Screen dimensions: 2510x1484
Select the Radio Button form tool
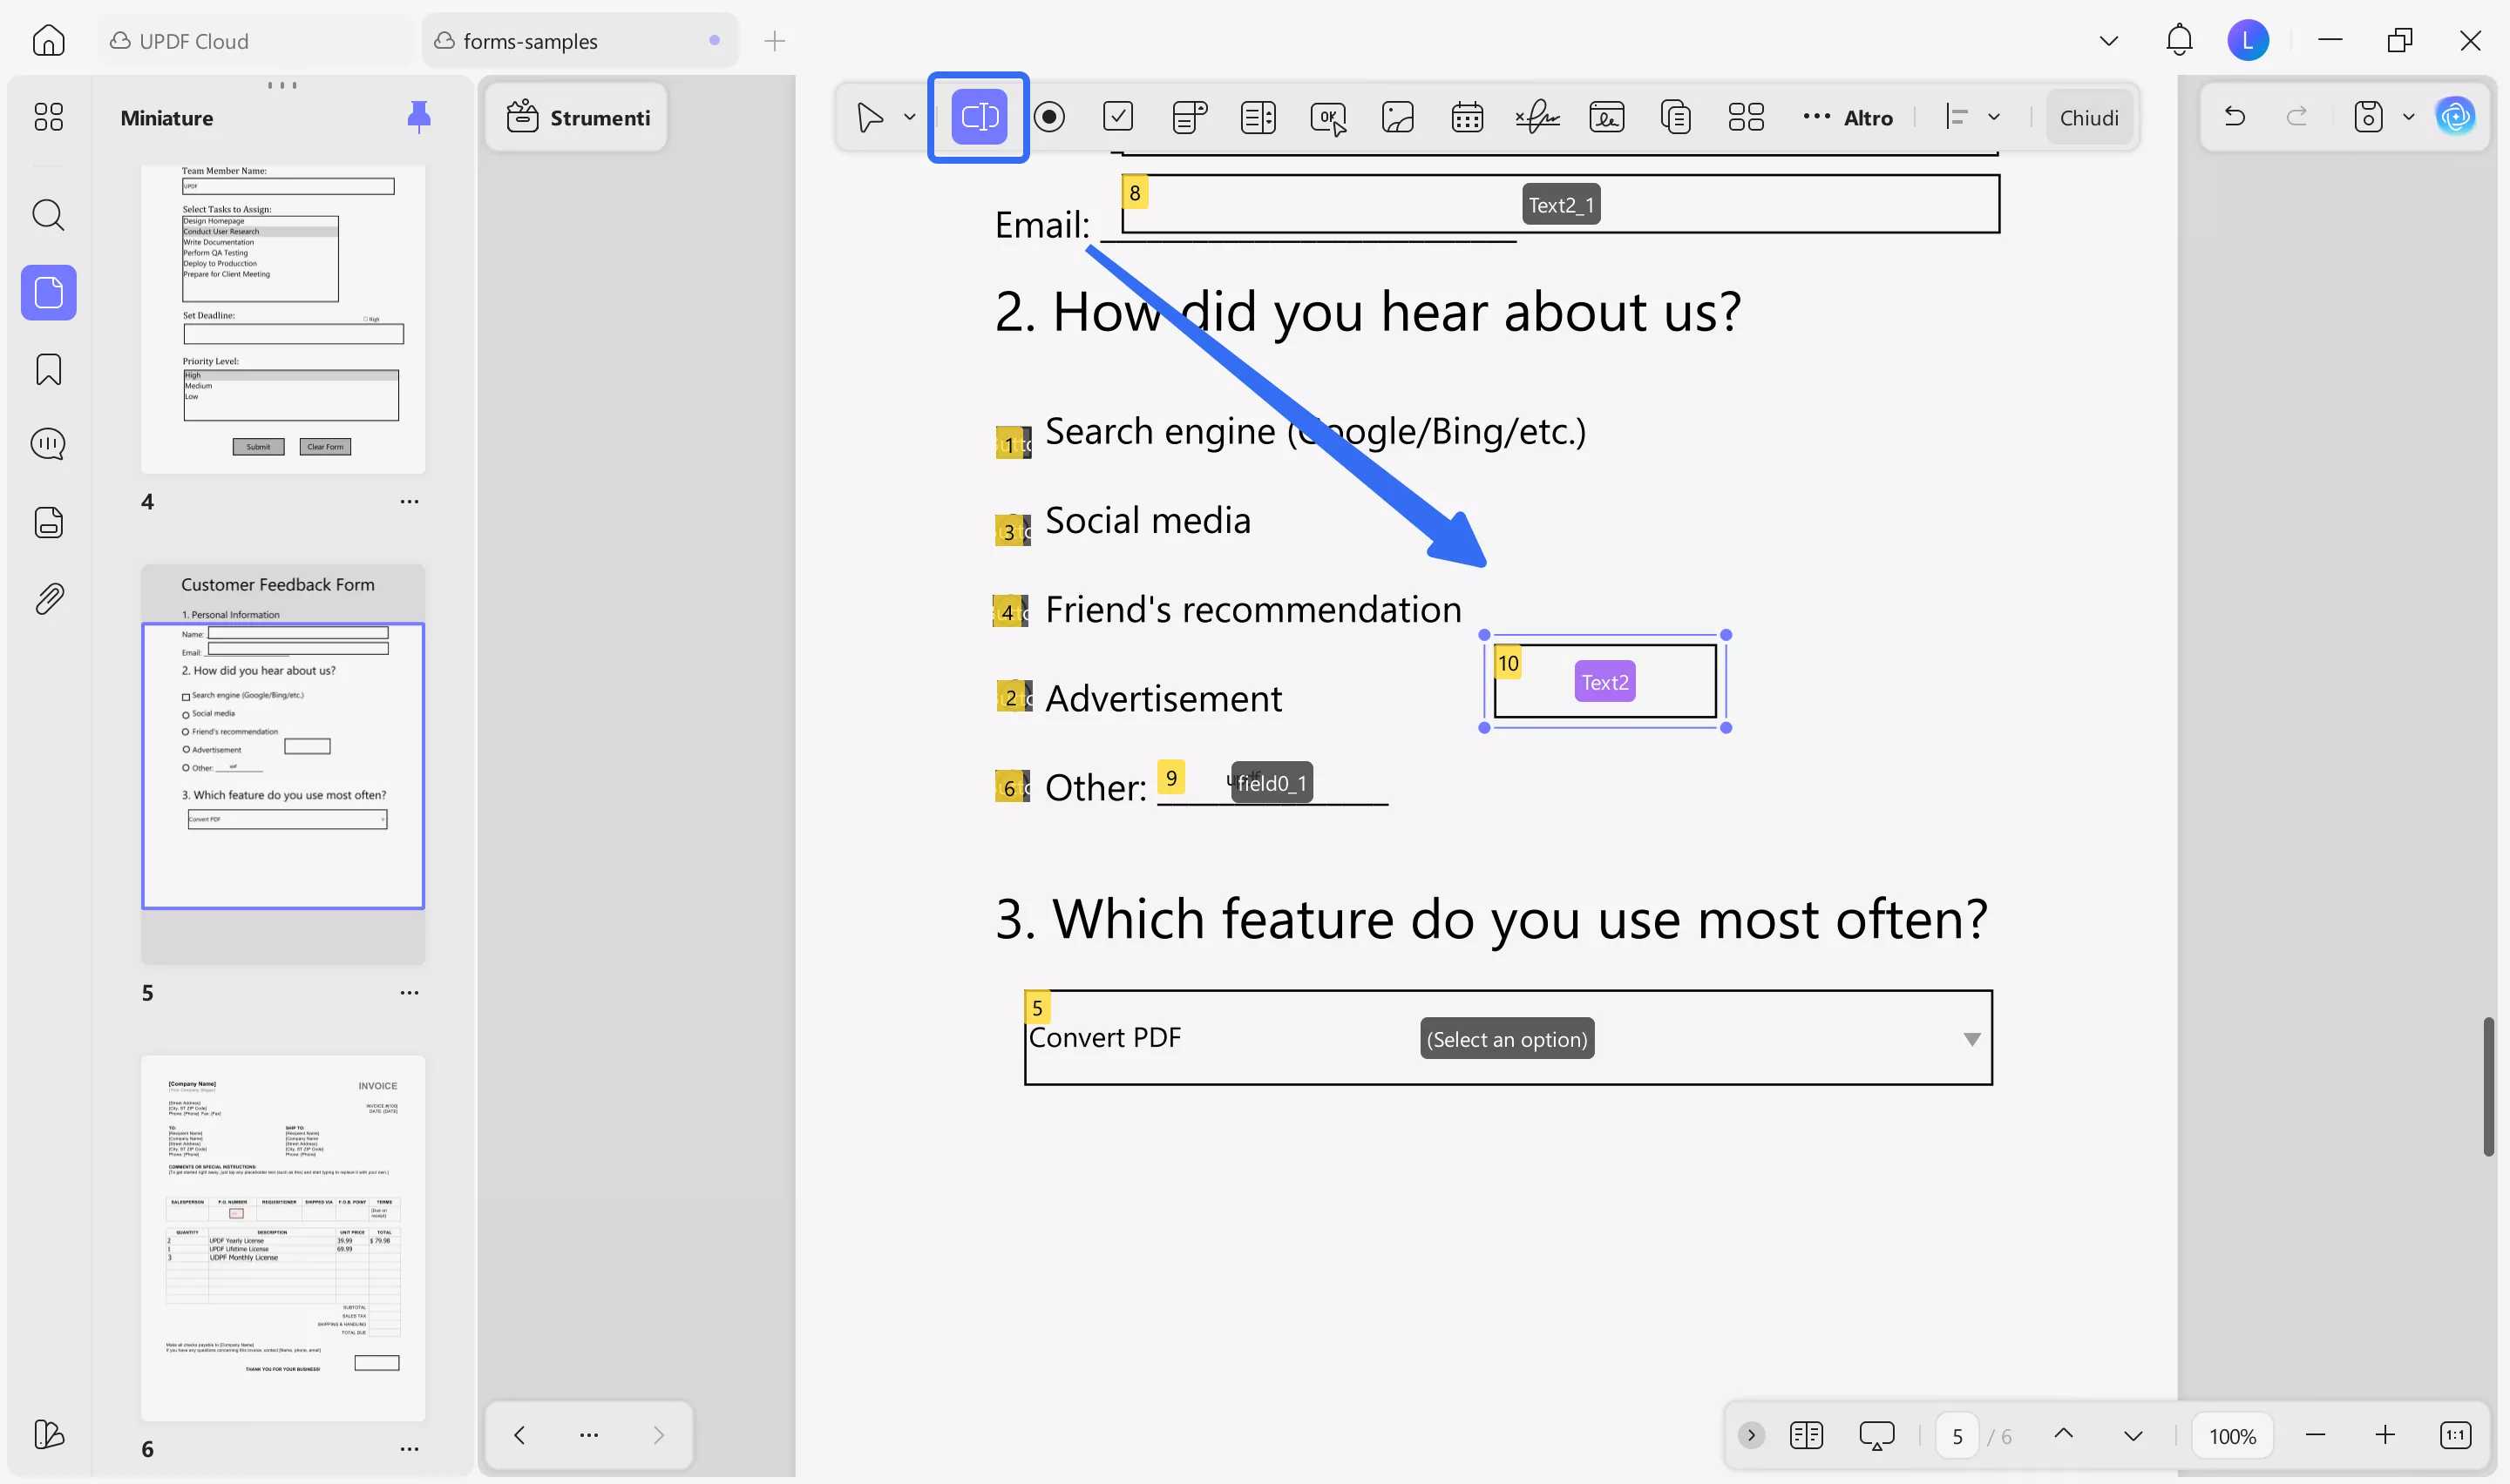(1048, 117)
